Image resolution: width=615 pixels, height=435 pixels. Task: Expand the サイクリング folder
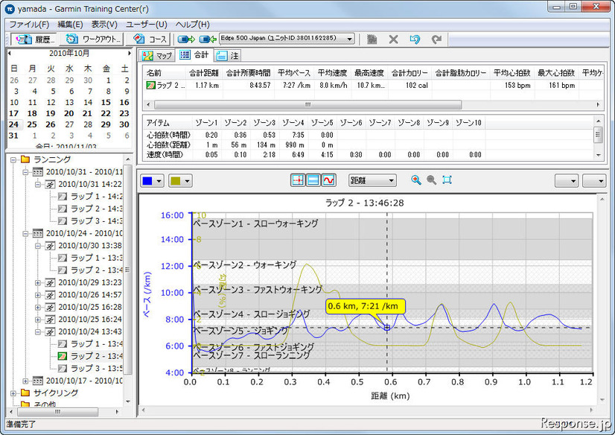pyautogui.click(x=13, y=393)
